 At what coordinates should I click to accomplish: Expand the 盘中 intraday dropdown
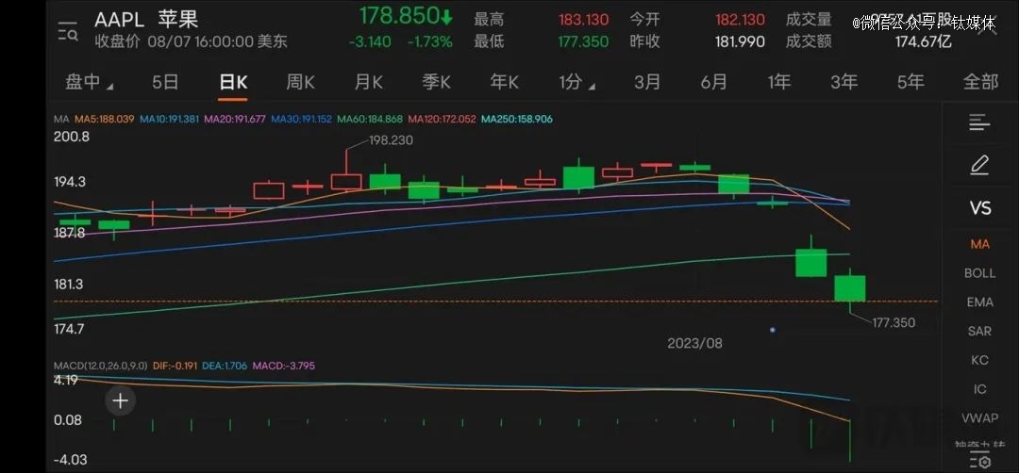click(89, 82)
